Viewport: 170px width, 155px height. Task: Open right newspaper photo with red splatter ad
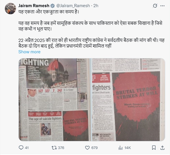(x=129, y=100)
